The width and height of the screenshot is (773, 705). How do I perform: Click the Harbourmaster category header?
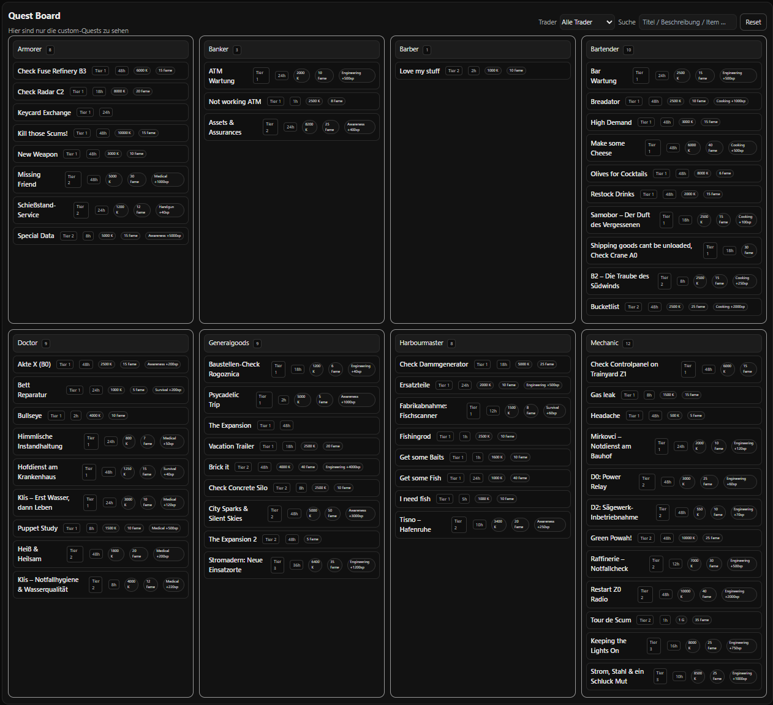pos(421,343)
